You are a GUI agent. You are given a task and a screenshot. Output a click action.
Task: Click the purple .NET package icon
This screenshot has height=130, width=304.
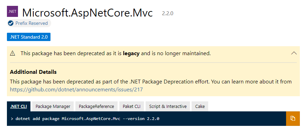coord(12,11)
